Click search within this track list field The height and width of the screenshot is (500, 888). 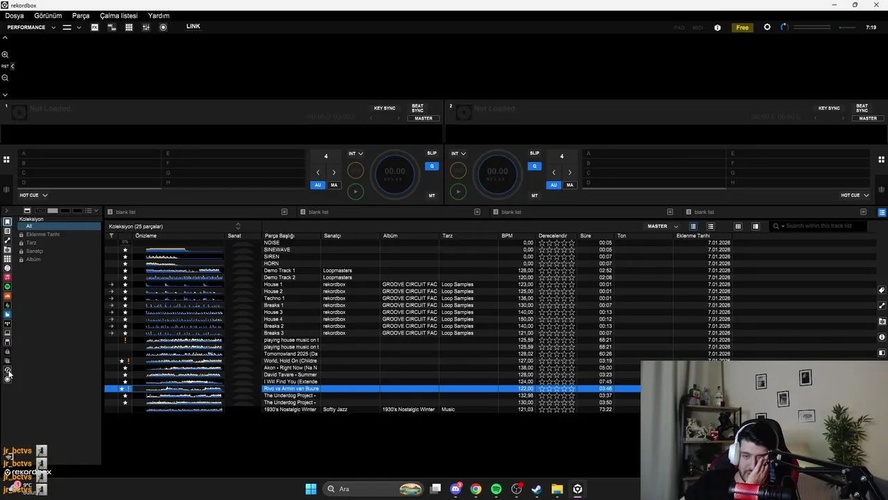[819, 226]
